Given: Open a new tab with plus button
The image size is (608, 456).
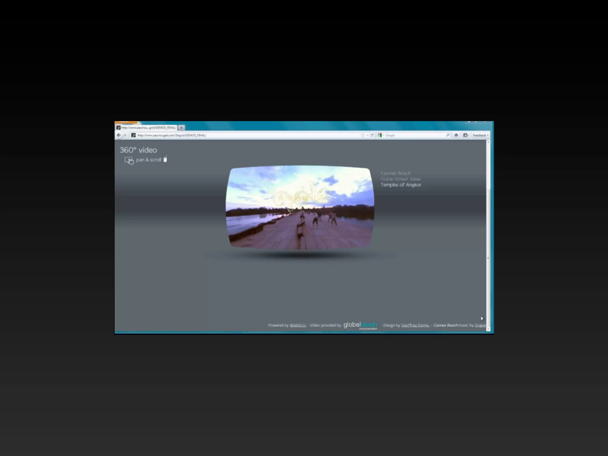Looking at the screenshot, I should [x=181, y=128].
